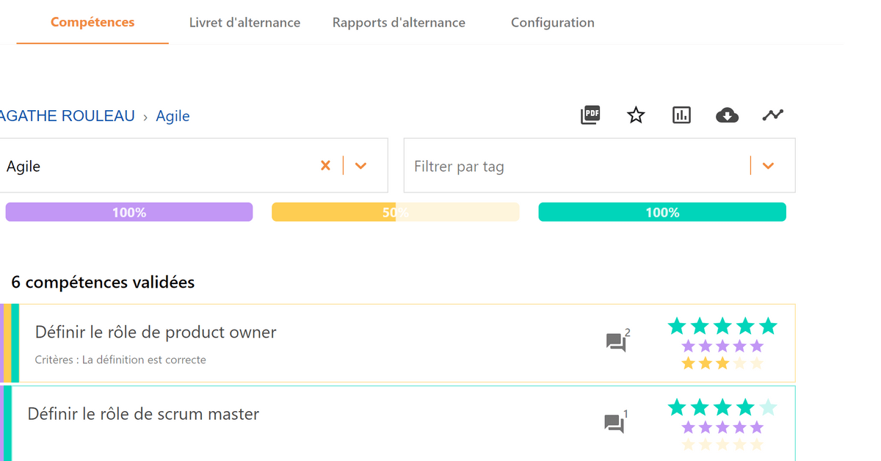Go to the Configuration tab

pos(553,22)
